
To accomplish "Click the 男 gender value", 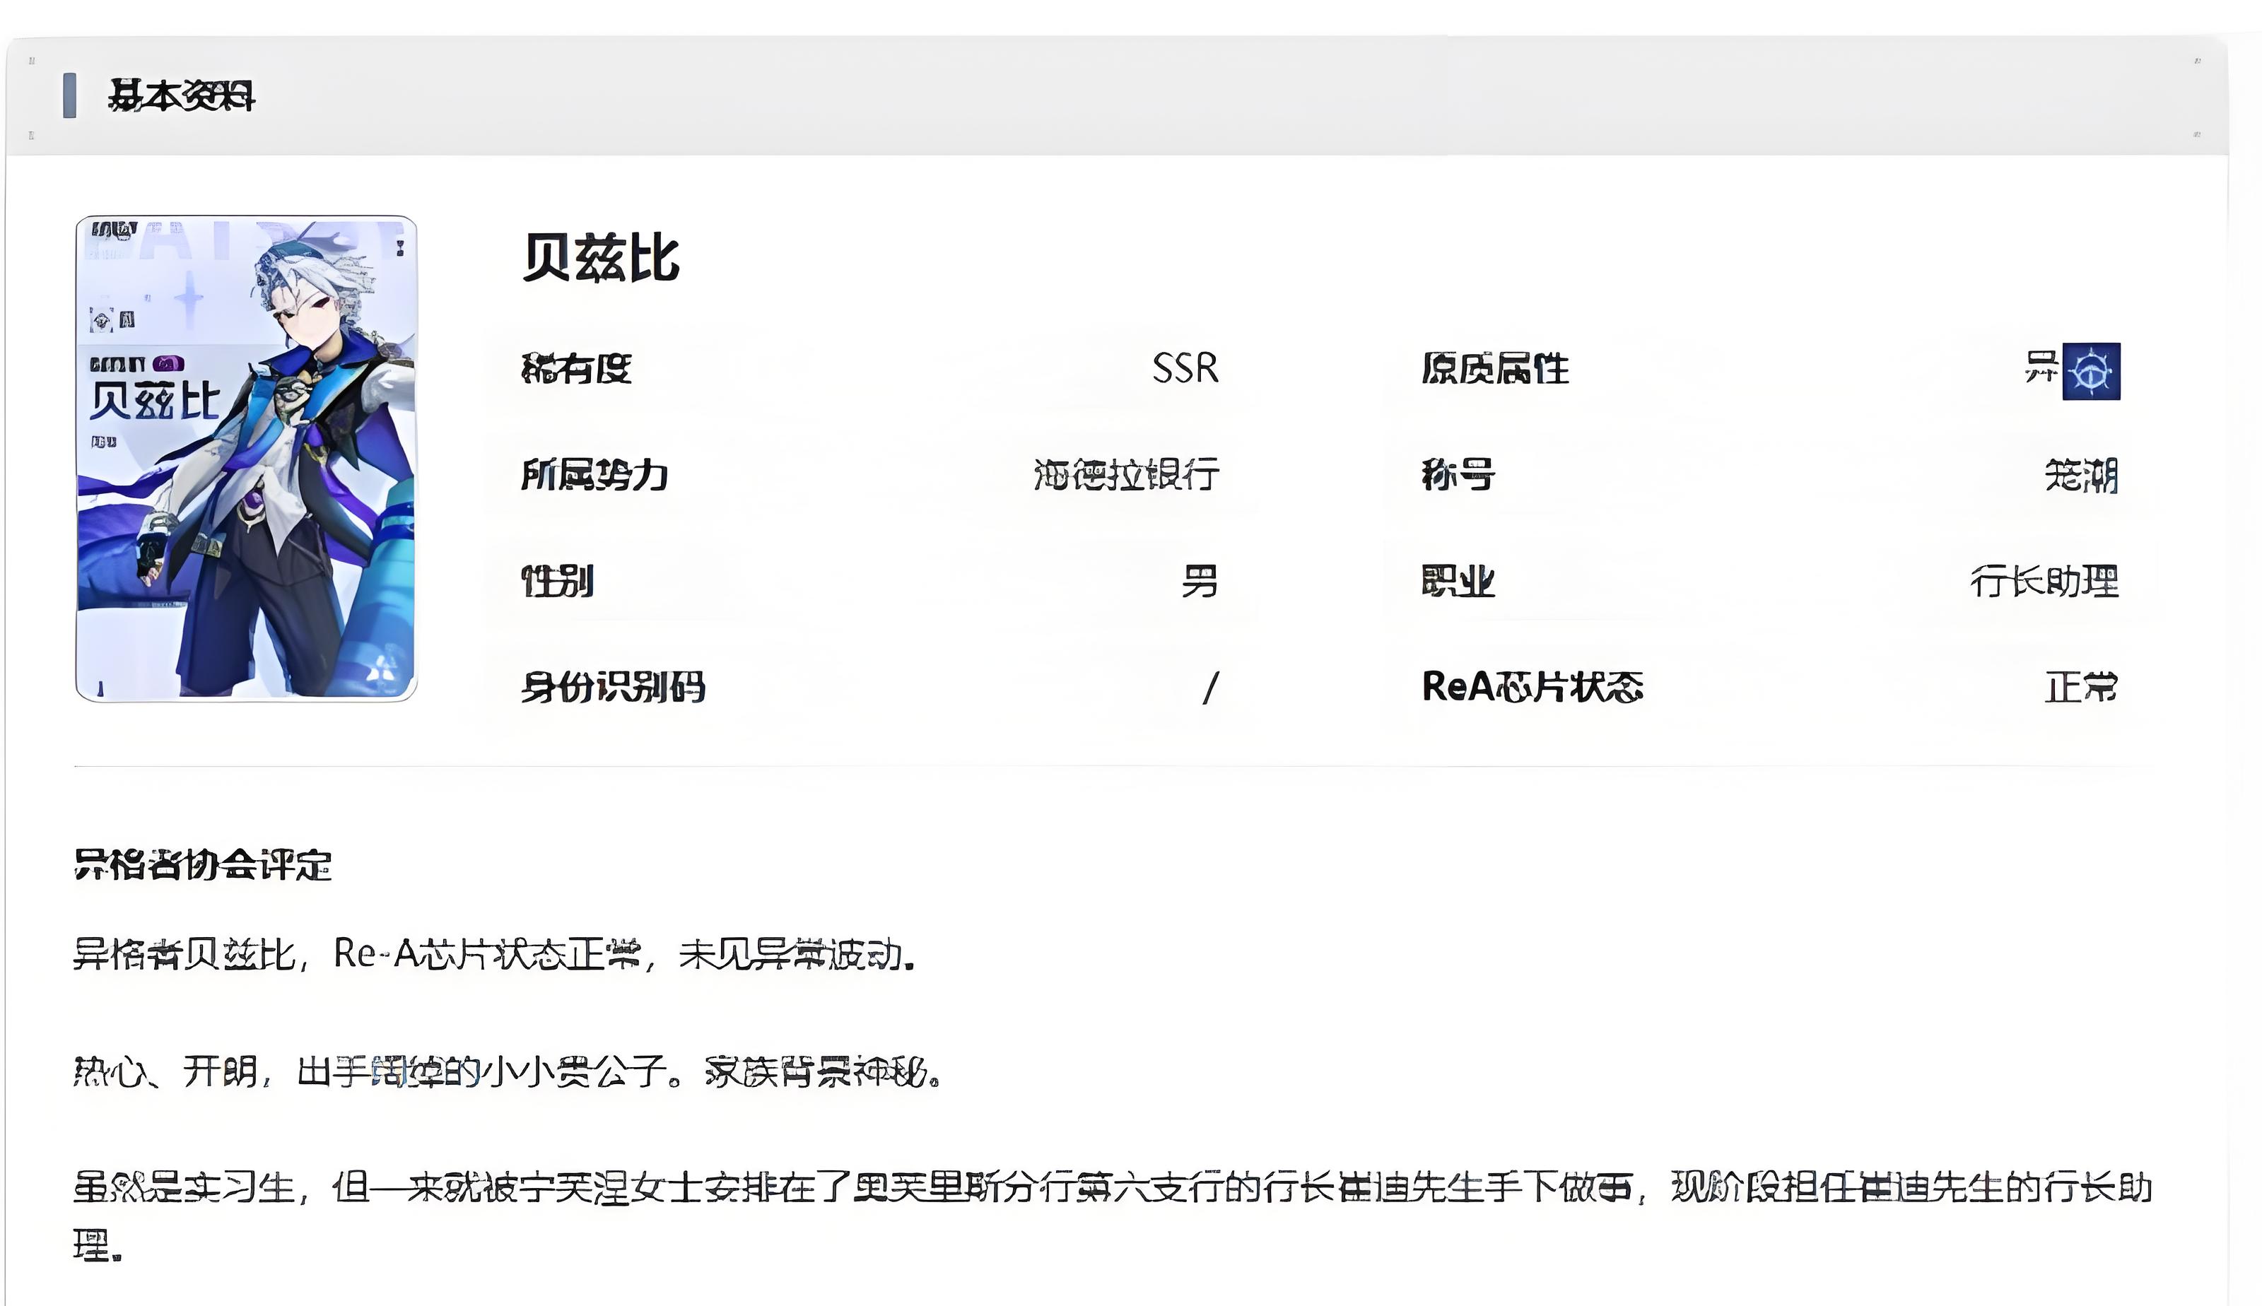I will point(1199,581).
